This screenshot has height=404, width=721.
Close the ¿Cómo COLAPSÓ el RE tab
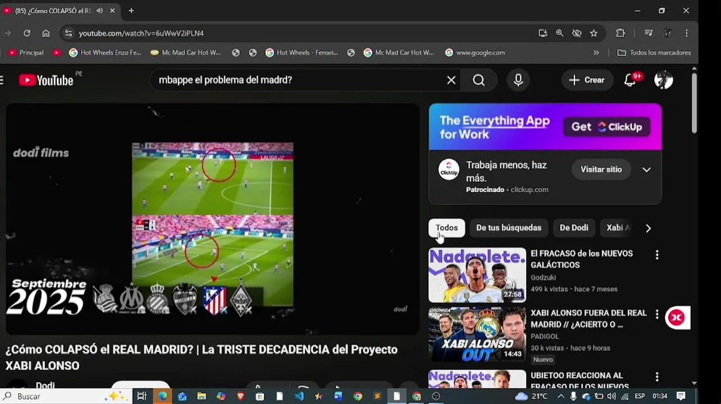click(x=112, y=11)
